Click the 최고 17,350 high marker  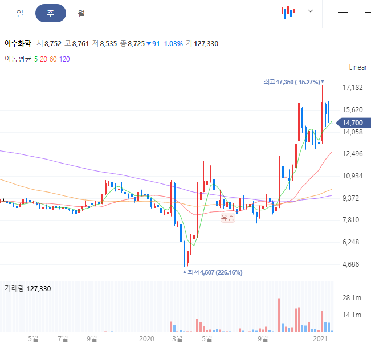coord(293,82)
